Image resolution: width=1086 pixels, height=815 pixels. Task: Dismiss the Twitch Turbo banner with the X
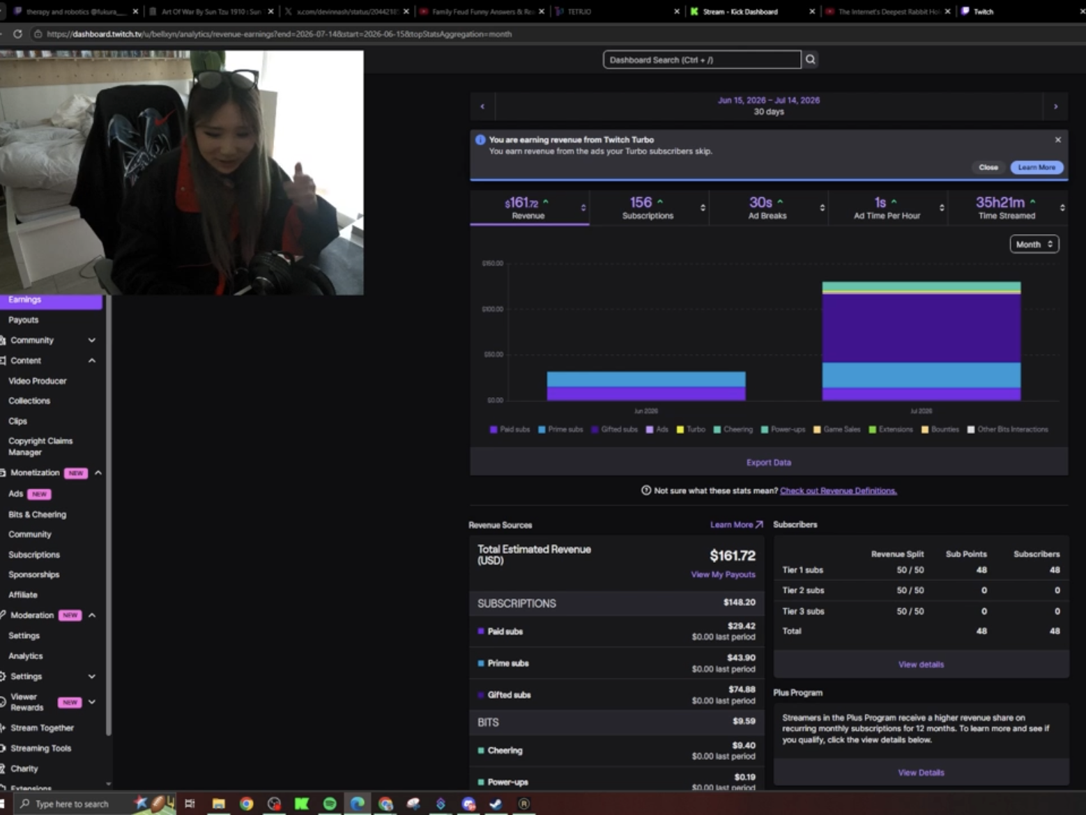point(1058,140)
